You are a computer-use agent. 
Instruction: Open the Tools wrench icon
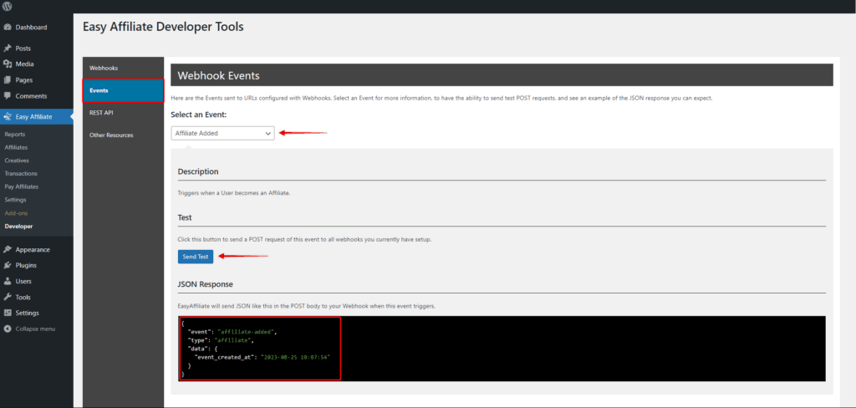point(8,297)
